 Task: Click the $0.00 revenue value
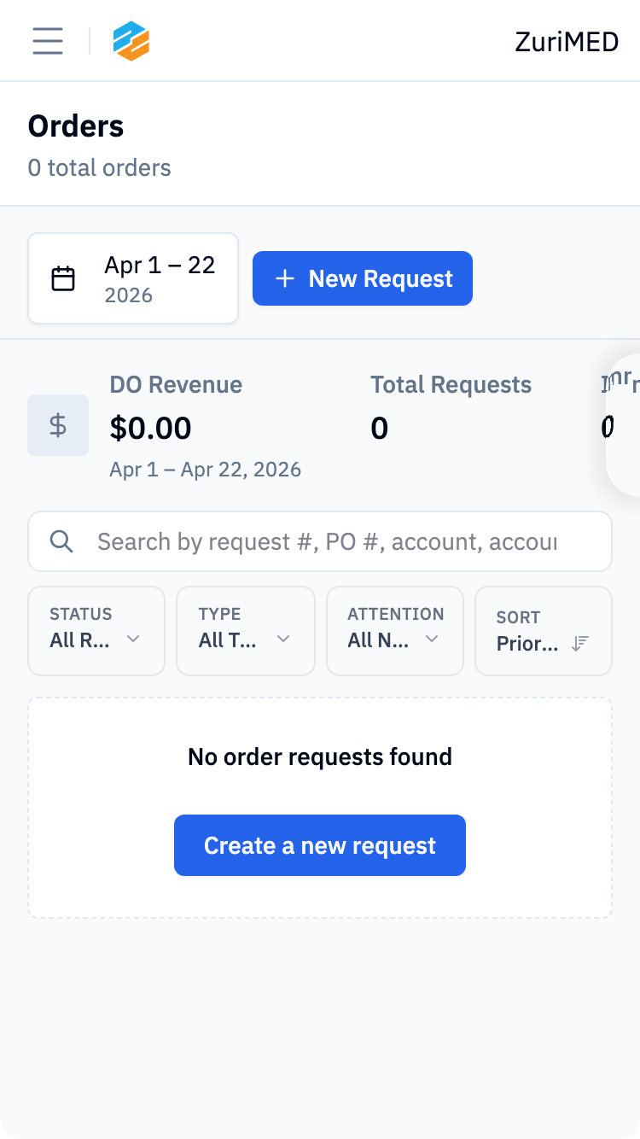point(151,428)
